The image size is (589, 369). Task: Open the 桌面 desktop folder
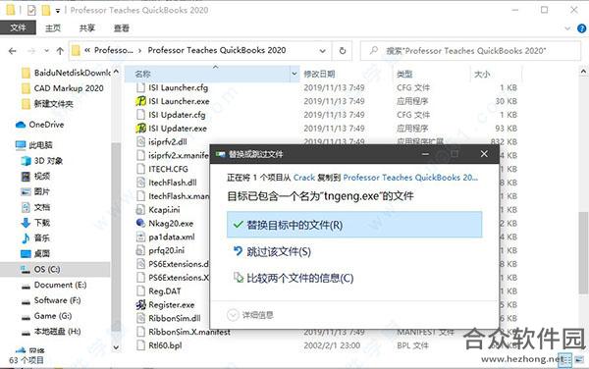tap(35, 254)
